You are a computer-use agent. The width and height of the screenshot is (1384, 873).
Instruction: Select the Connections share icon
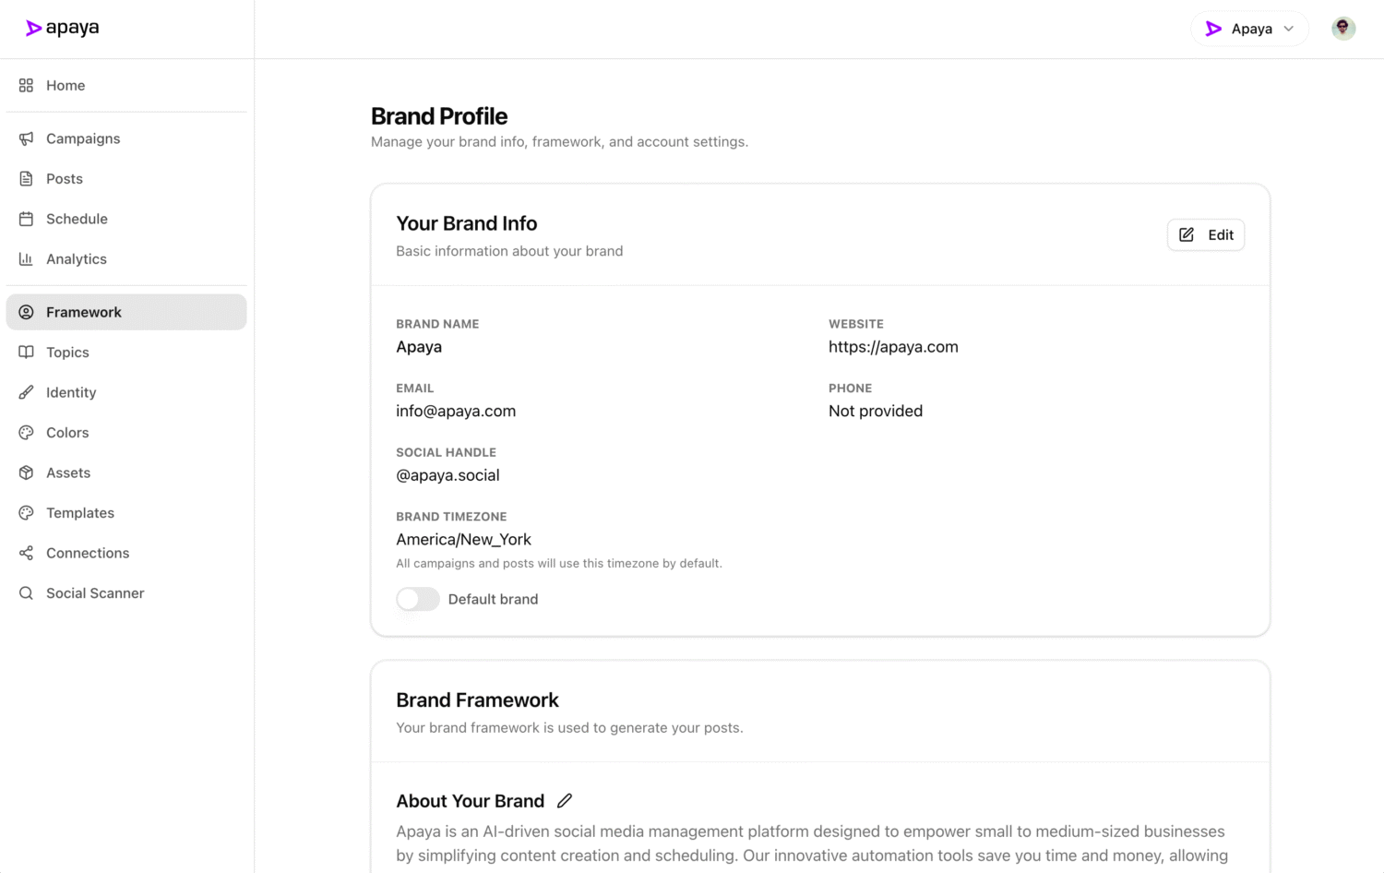point(28,553)
